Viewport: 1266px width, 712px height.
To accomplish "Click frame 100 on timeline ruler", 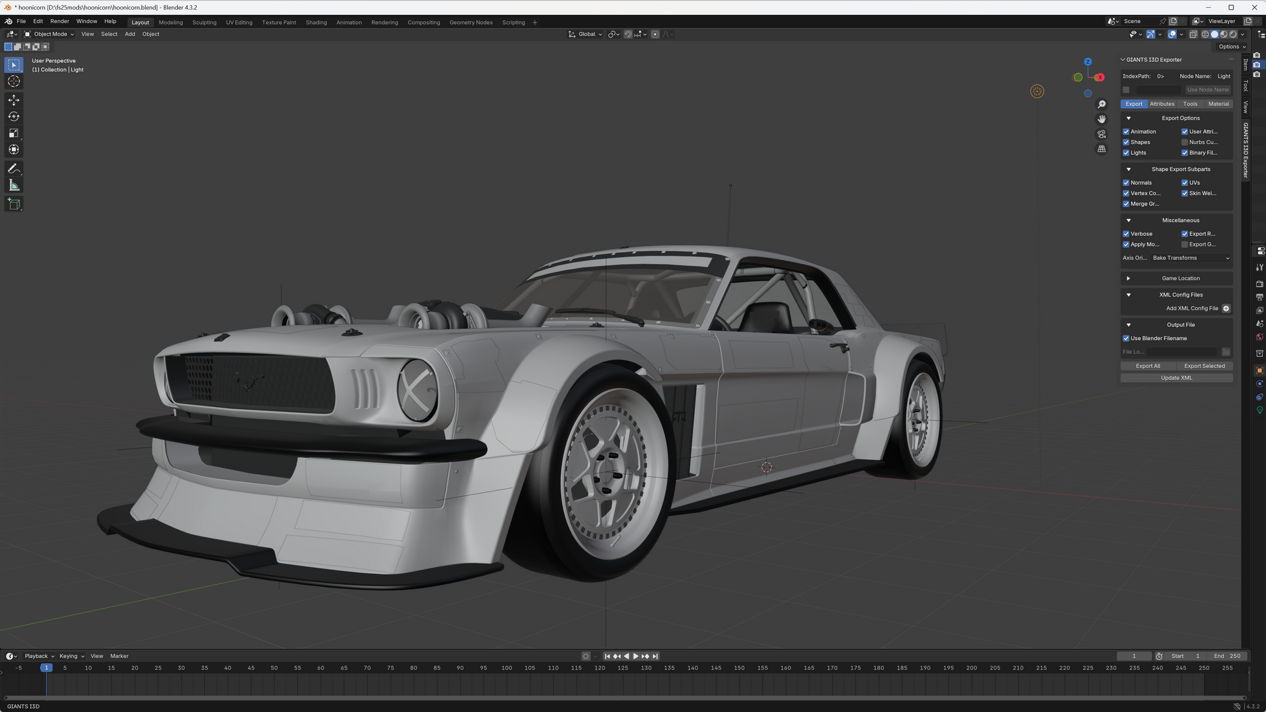I will [x=507, y=668].
